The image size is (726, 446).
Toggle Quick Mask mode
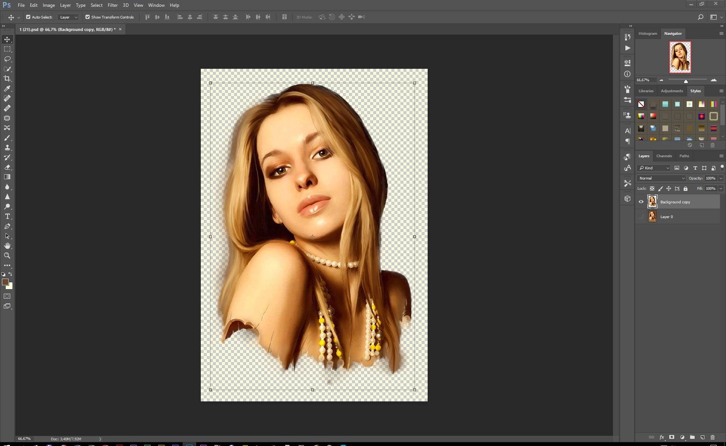tap(7, 296)
